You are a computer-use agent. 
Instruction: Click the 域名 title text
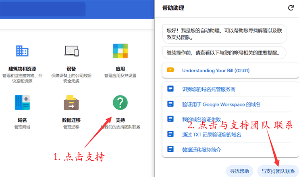pos(22,120)
